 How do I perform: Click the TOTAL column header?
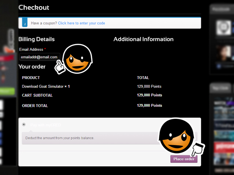point(143,78)
